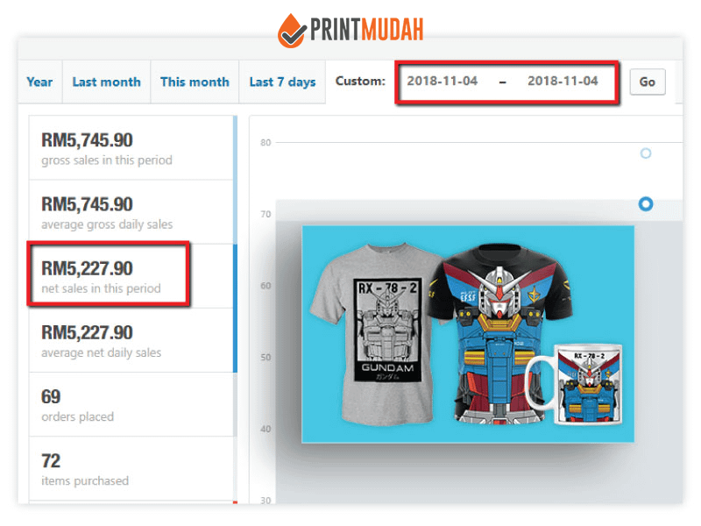Click the PrintMudah droplet logo icon

tap(292, 31)
